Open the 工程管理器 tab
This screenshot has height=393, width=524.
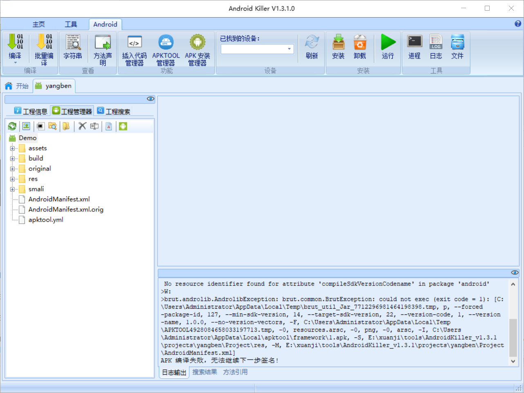pos(72,111)
